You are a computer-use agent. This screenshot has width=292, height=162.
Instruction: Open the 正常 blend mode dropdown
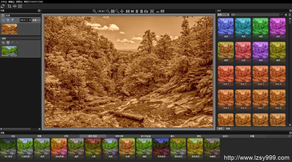[x=36, y=20]
